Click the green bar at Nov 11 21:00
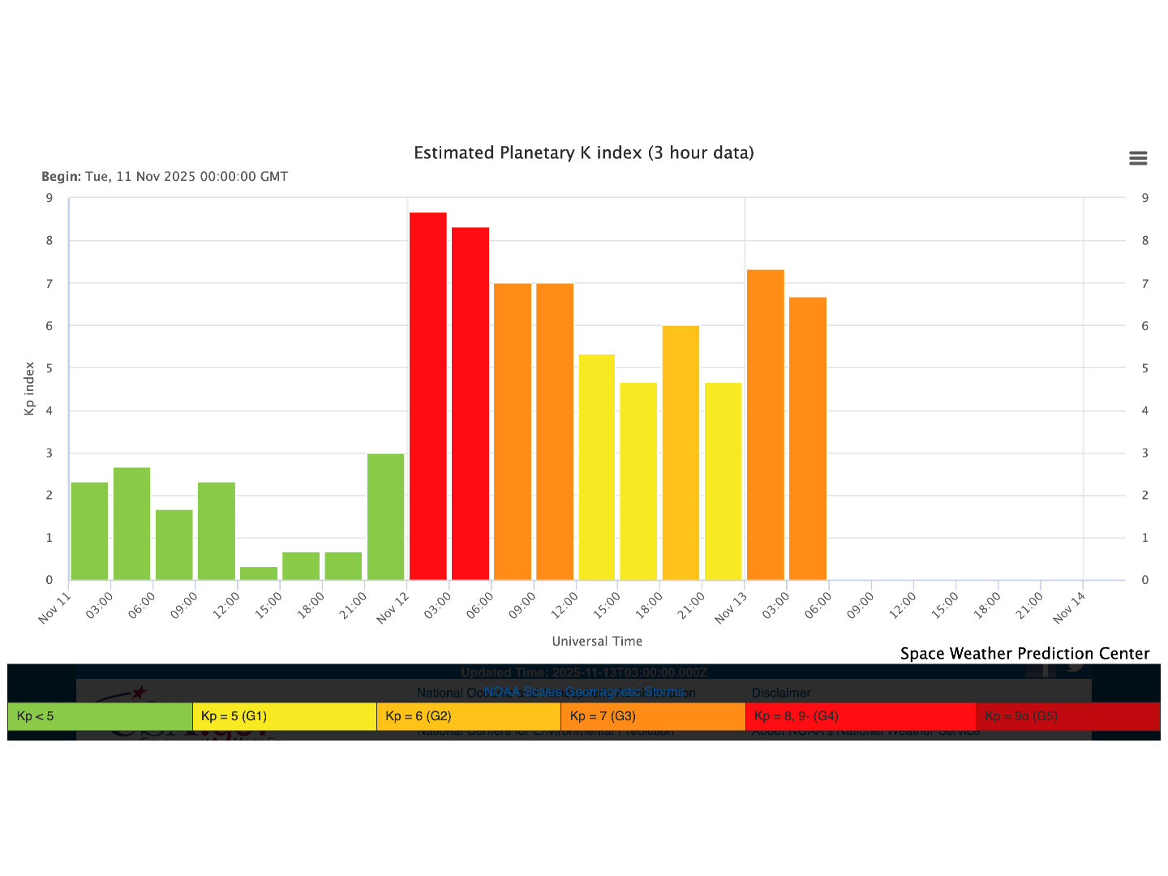 pyautogui.click(x=385, y=517)
